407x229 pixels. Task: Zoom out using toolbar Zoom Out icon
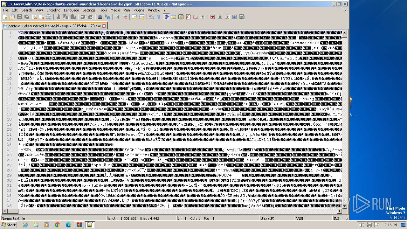[x=125, y=17]
